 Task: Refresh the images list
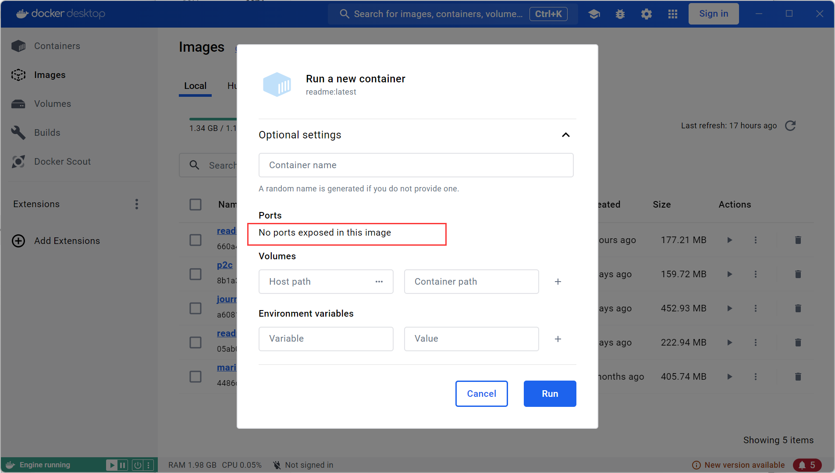click(x=790, y=126)
